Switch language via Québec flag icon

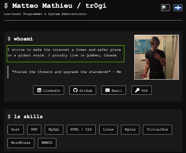click(x=178, y=8)
